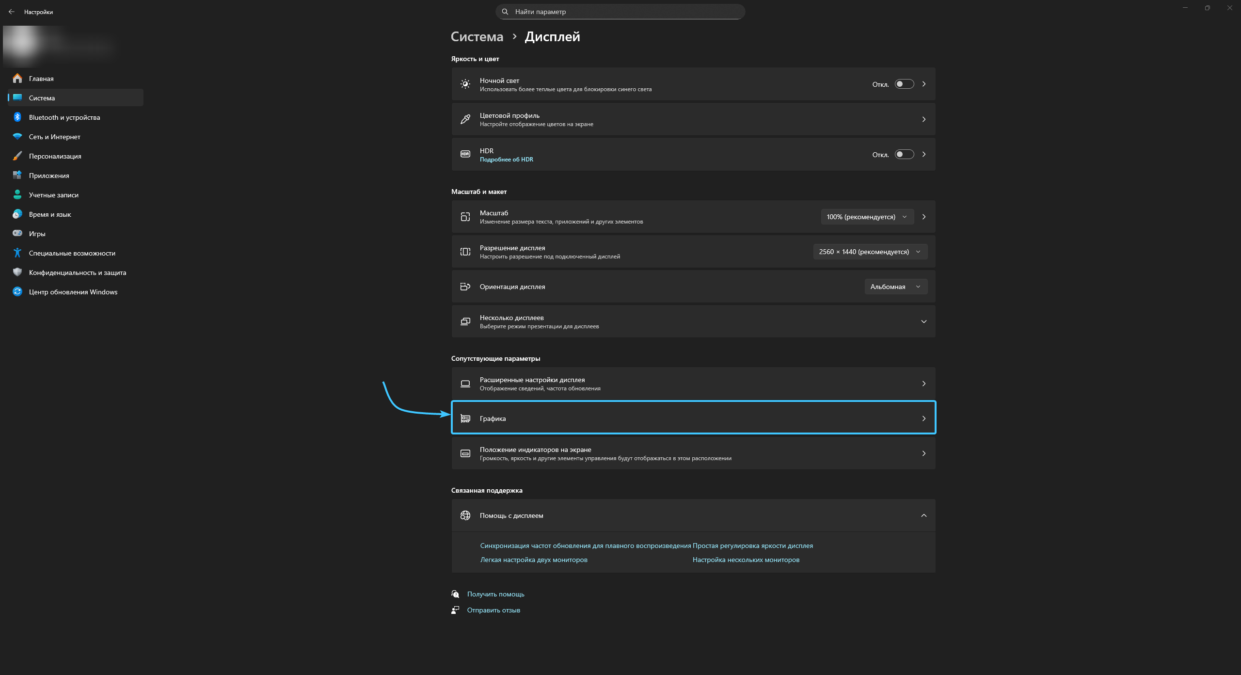Image resolution: width=1241 pixels, height=675 pixels.
Task: Click the Windows Update icon in the sidebar
Action: pos(17,291)
